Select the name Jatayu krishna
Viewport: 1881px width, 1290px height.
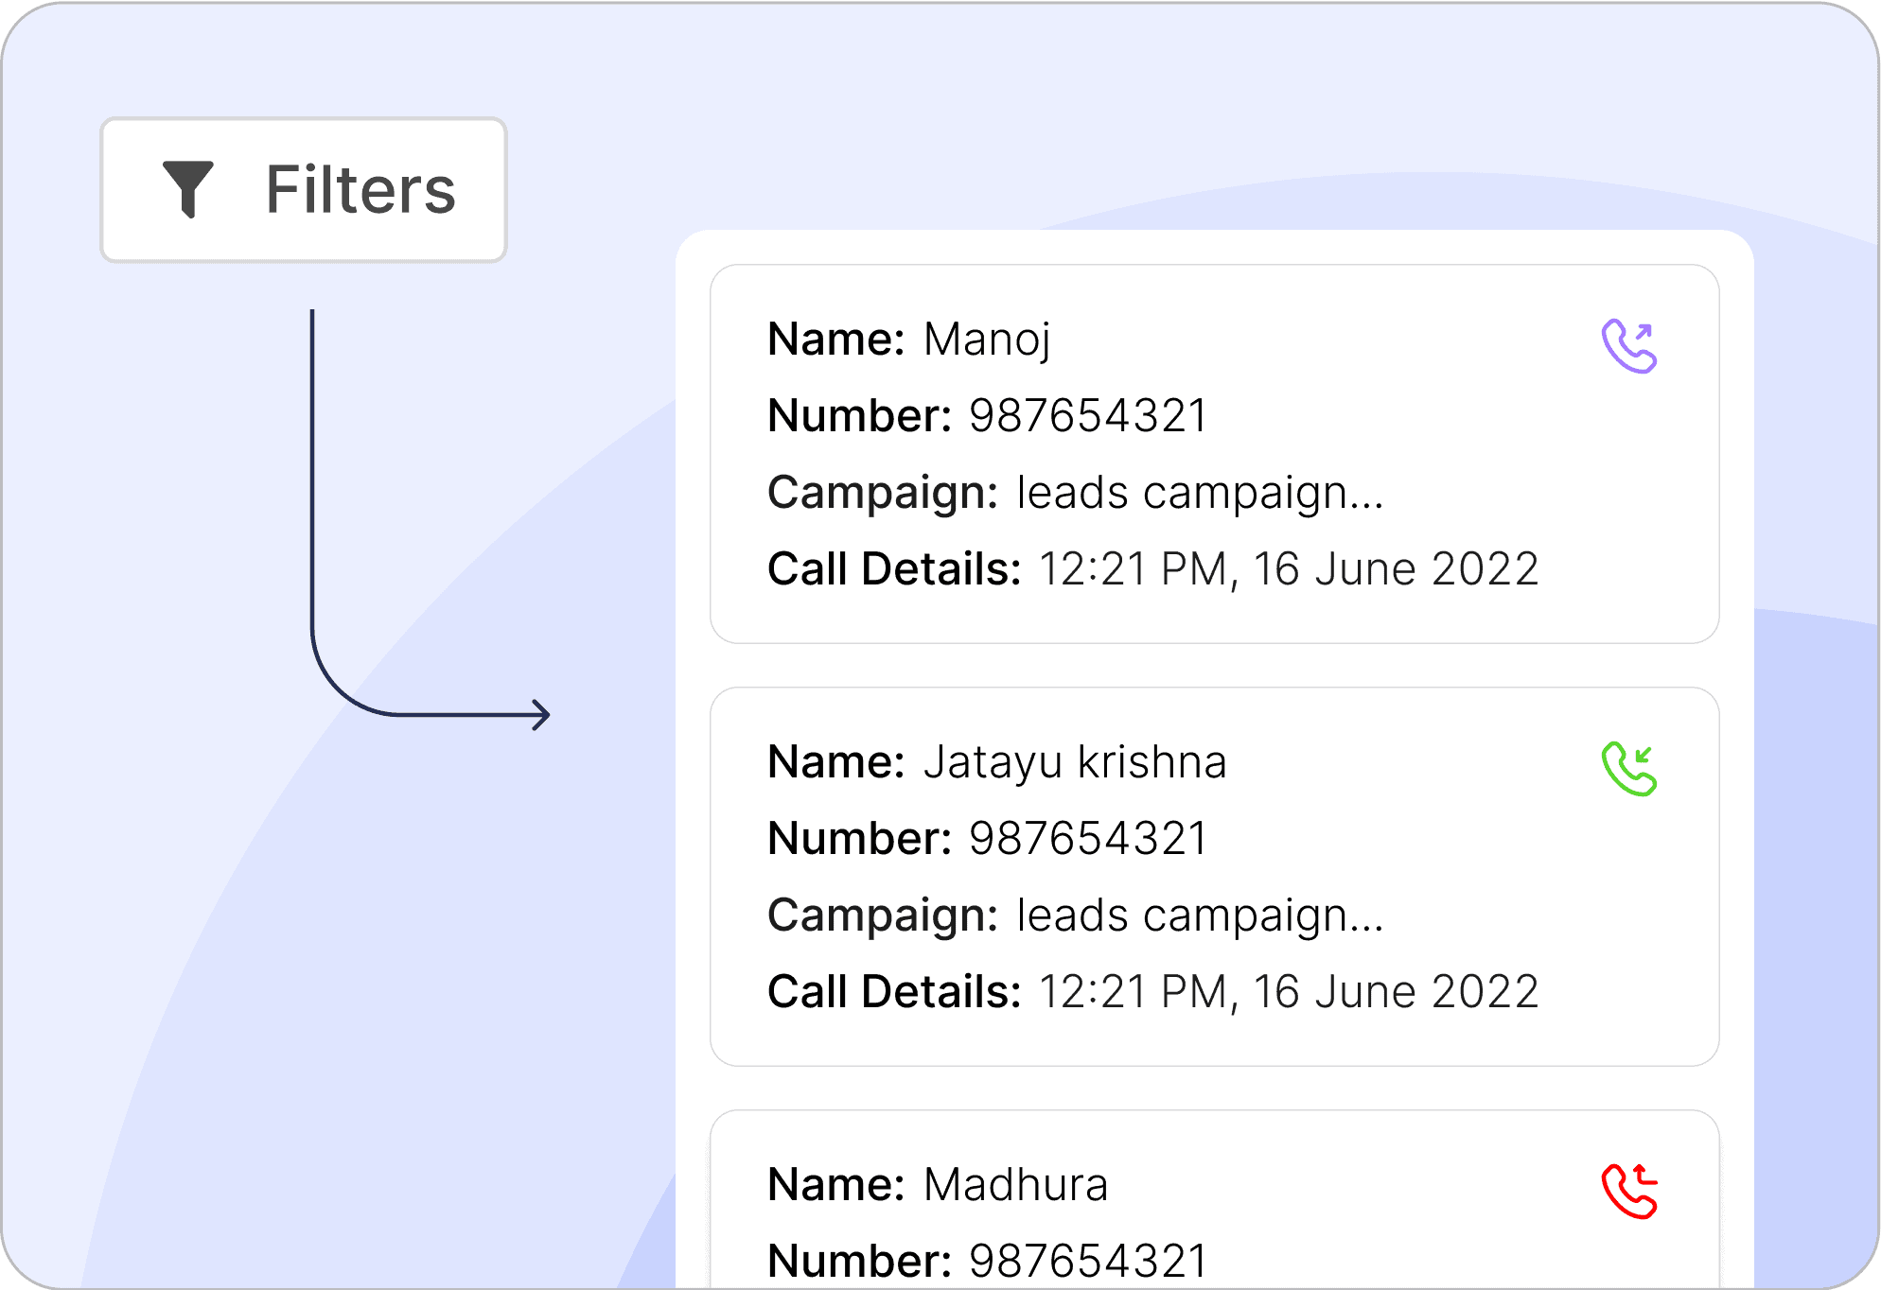click(1075, 762)
